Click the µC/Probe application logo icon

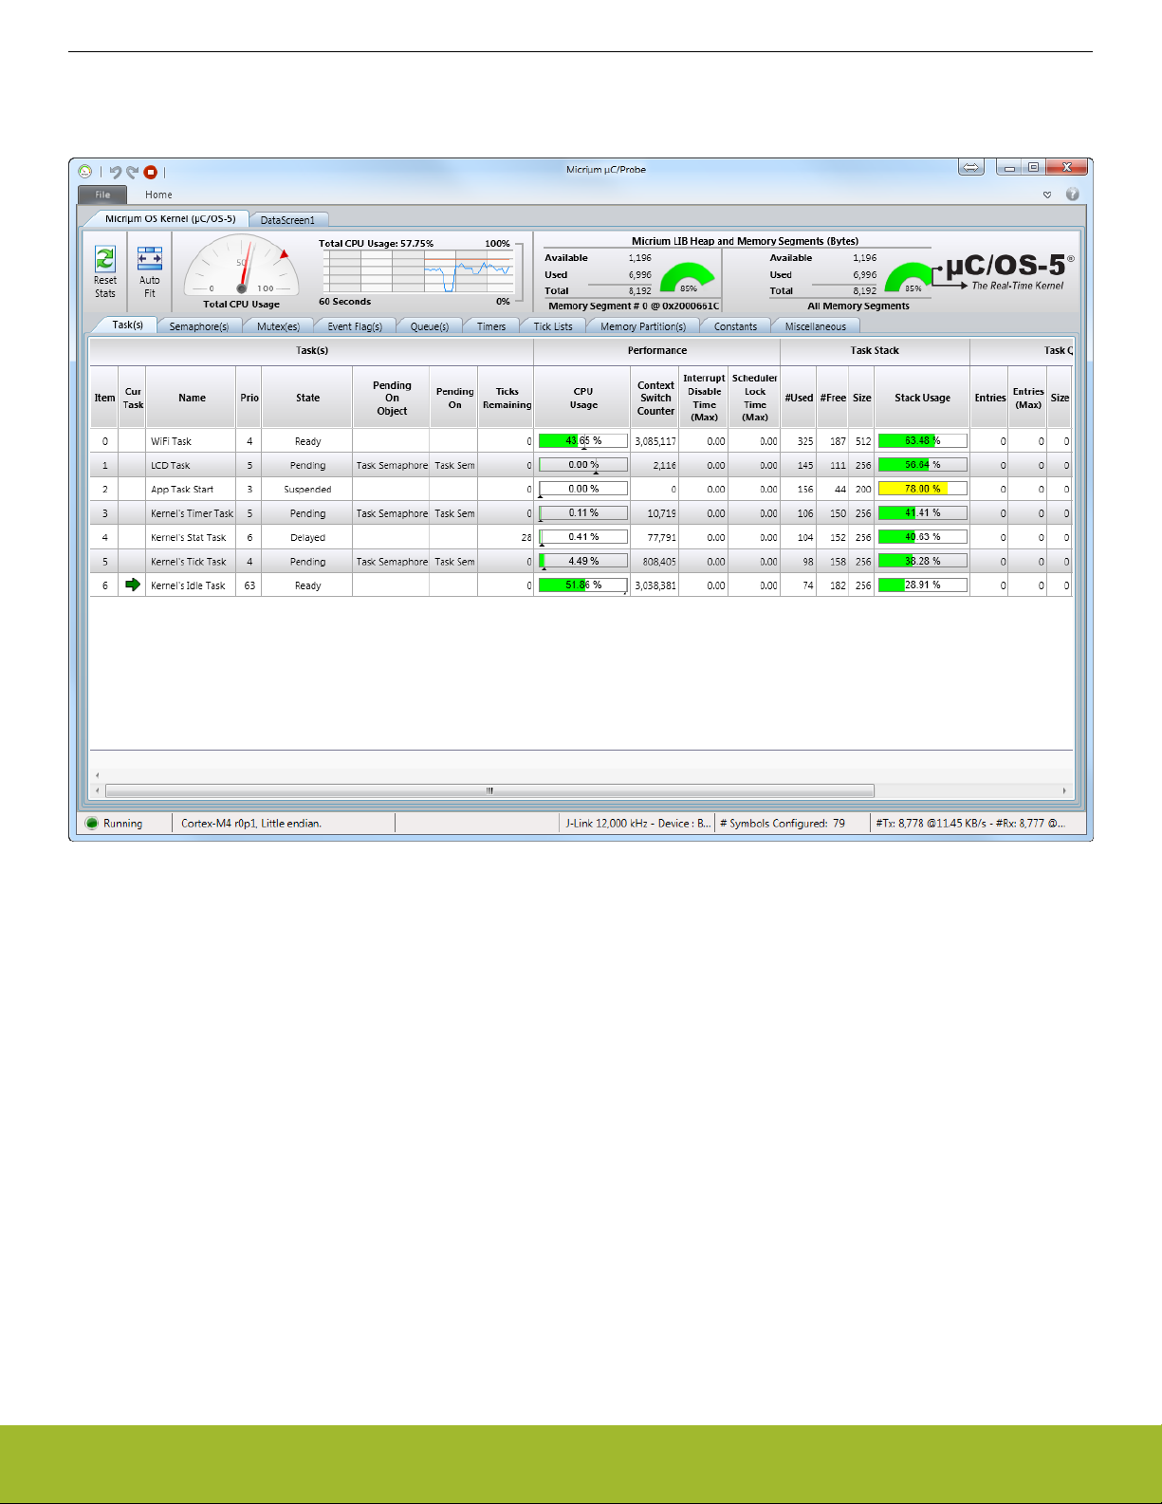[85, 172]
